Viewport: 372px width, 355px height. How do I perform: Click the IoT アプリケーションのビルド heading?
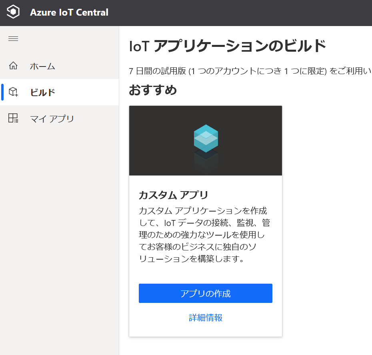[228, 46]
